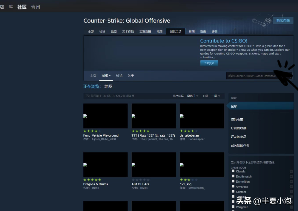Focus the Counter-Strike: Global Offensive search field
Viewport: 298px width, 211px height.
(259, 76)
